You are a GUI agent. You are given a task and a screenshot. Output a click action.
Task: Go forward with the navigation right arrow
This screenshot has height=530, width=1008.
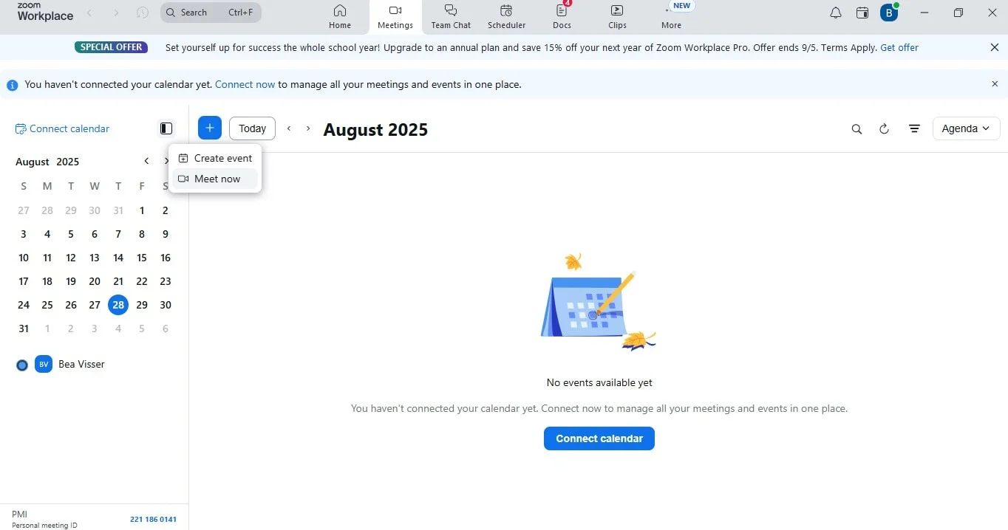(x=116, y=13)
